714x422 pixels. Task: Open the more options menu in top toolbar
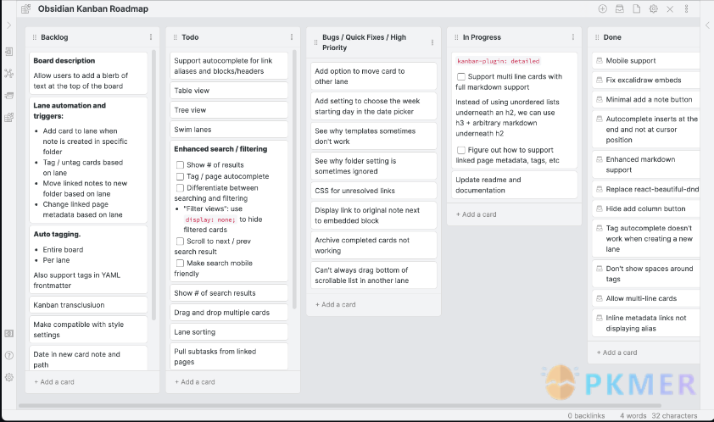coord(685,8)
